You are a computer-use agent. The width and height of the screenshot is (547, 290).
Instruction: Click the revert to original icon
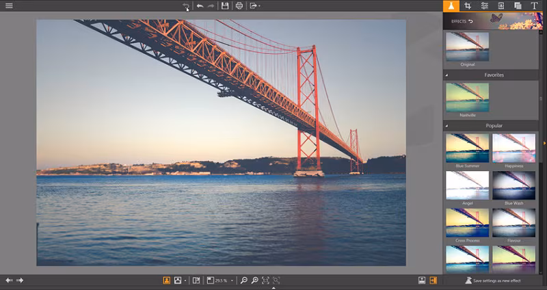(x=186, y=5)
